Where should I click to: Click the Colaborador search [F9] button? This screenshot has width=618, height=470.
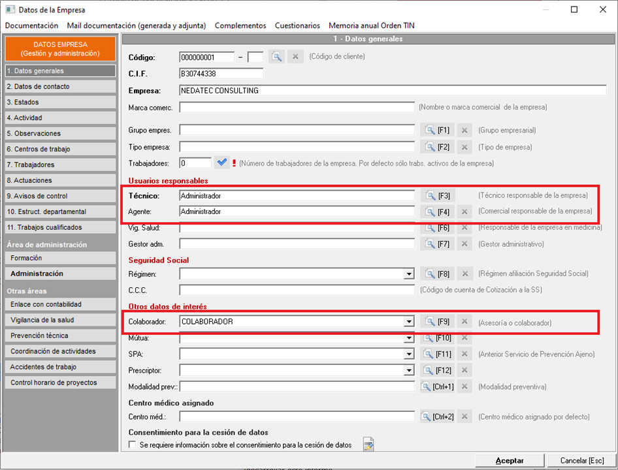tap(437, 322)
